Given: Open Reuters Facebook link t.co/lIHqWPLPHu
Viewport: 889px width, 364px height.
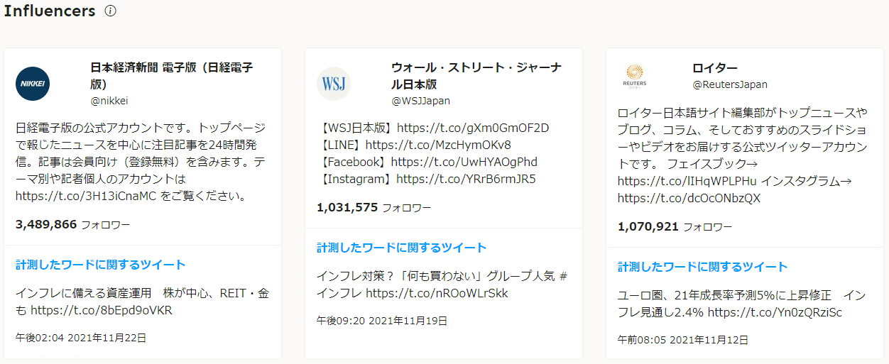Looking at the screenshot, I should [687, 181].
